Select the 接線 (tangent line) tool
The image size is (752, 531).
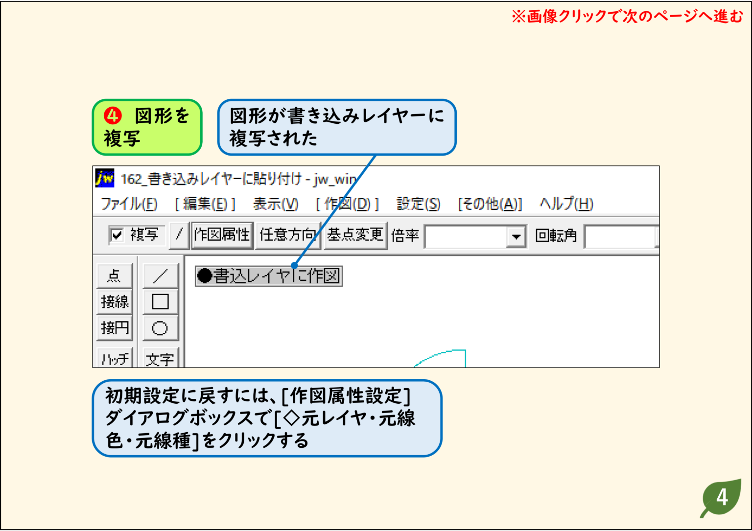point(114,301)
